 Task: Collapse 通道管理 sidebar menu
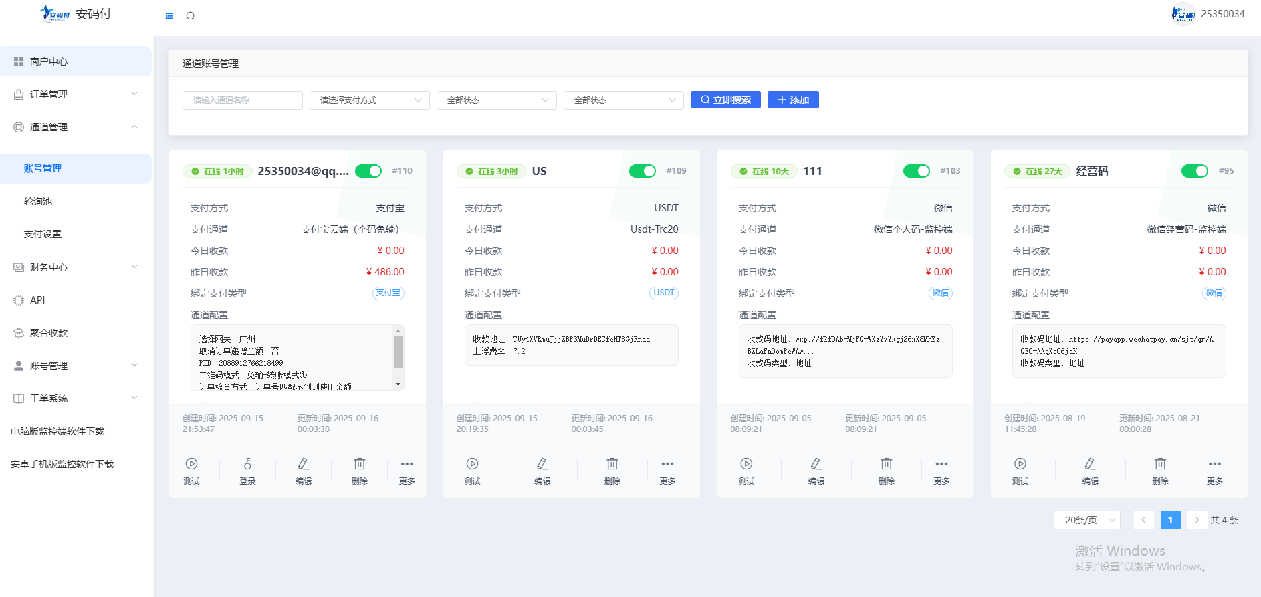click(76, 127)
